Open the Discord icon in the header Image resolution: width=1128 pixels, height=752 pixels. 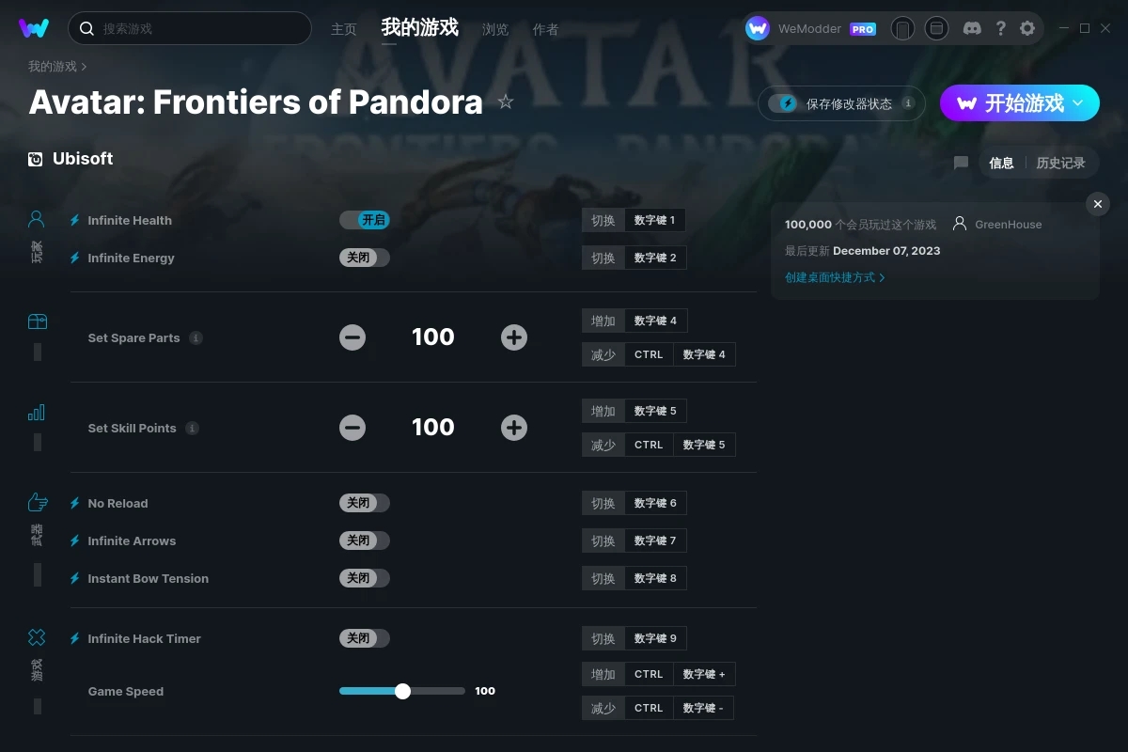coord(972,28)
